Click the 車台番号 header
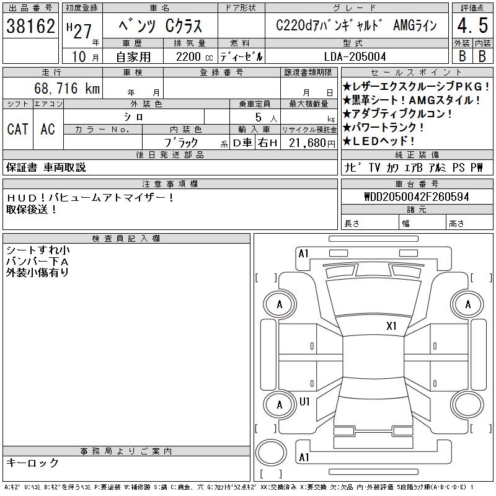The image size is (496, 496). (417, 184)
